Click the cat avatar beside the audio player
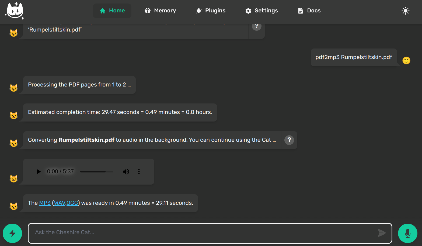Viewport: 422px width, 246px height. coord(14,179)
